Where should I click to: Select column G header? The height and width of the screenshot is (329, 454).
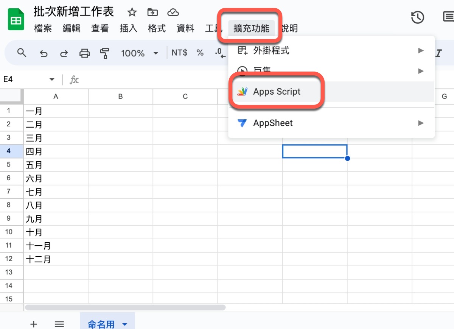pos(444,97)
